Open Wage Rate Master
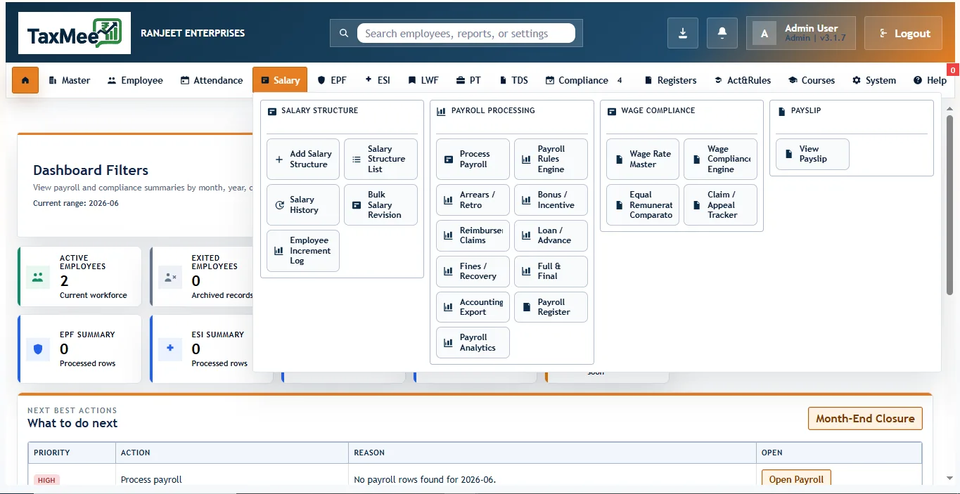Viewport: 960px width, 494px height. 643,159
